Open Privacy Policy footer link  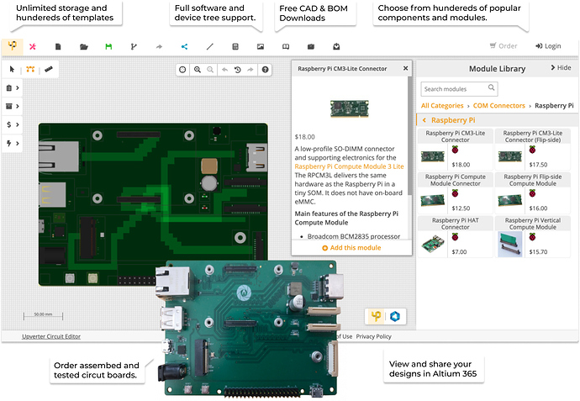(373, 336)
